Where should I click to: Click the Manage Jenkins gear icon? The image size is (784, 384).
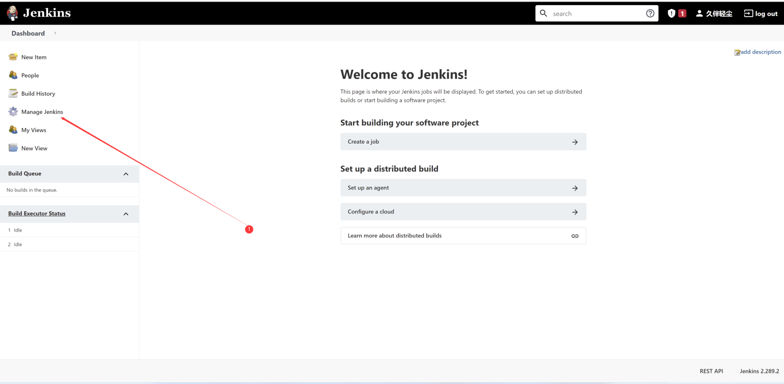pyautogui.click(x=13, y=111)
